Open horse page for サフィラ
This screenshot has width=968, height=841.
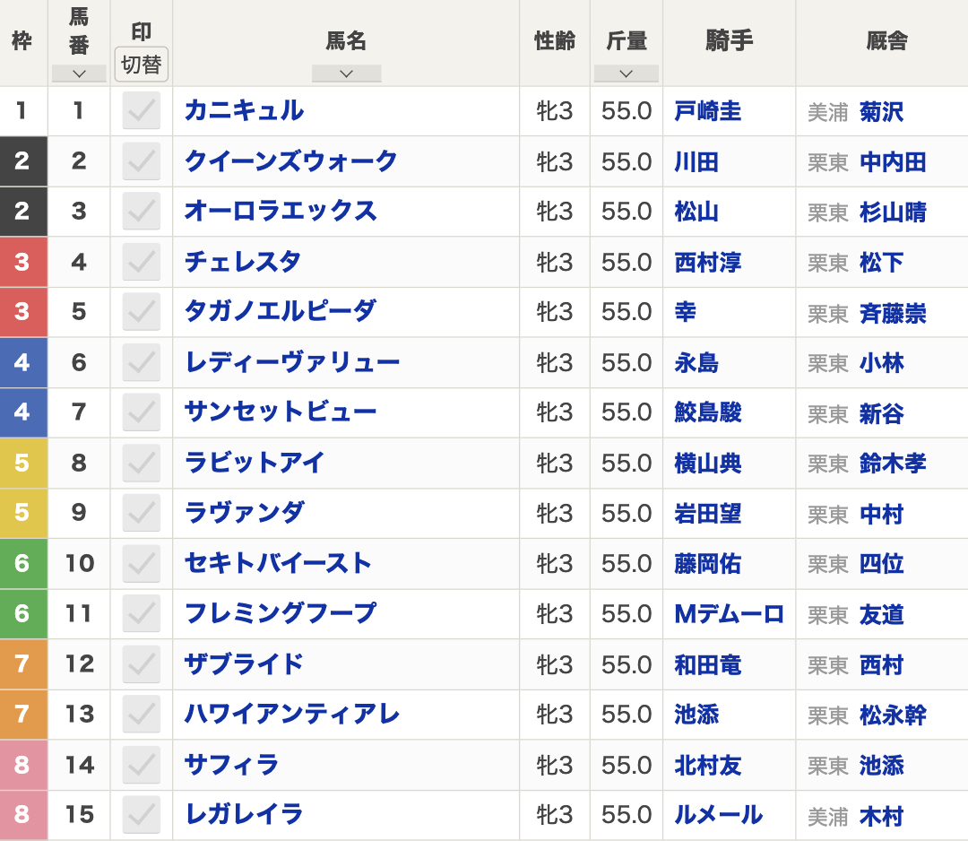(231, 765)
